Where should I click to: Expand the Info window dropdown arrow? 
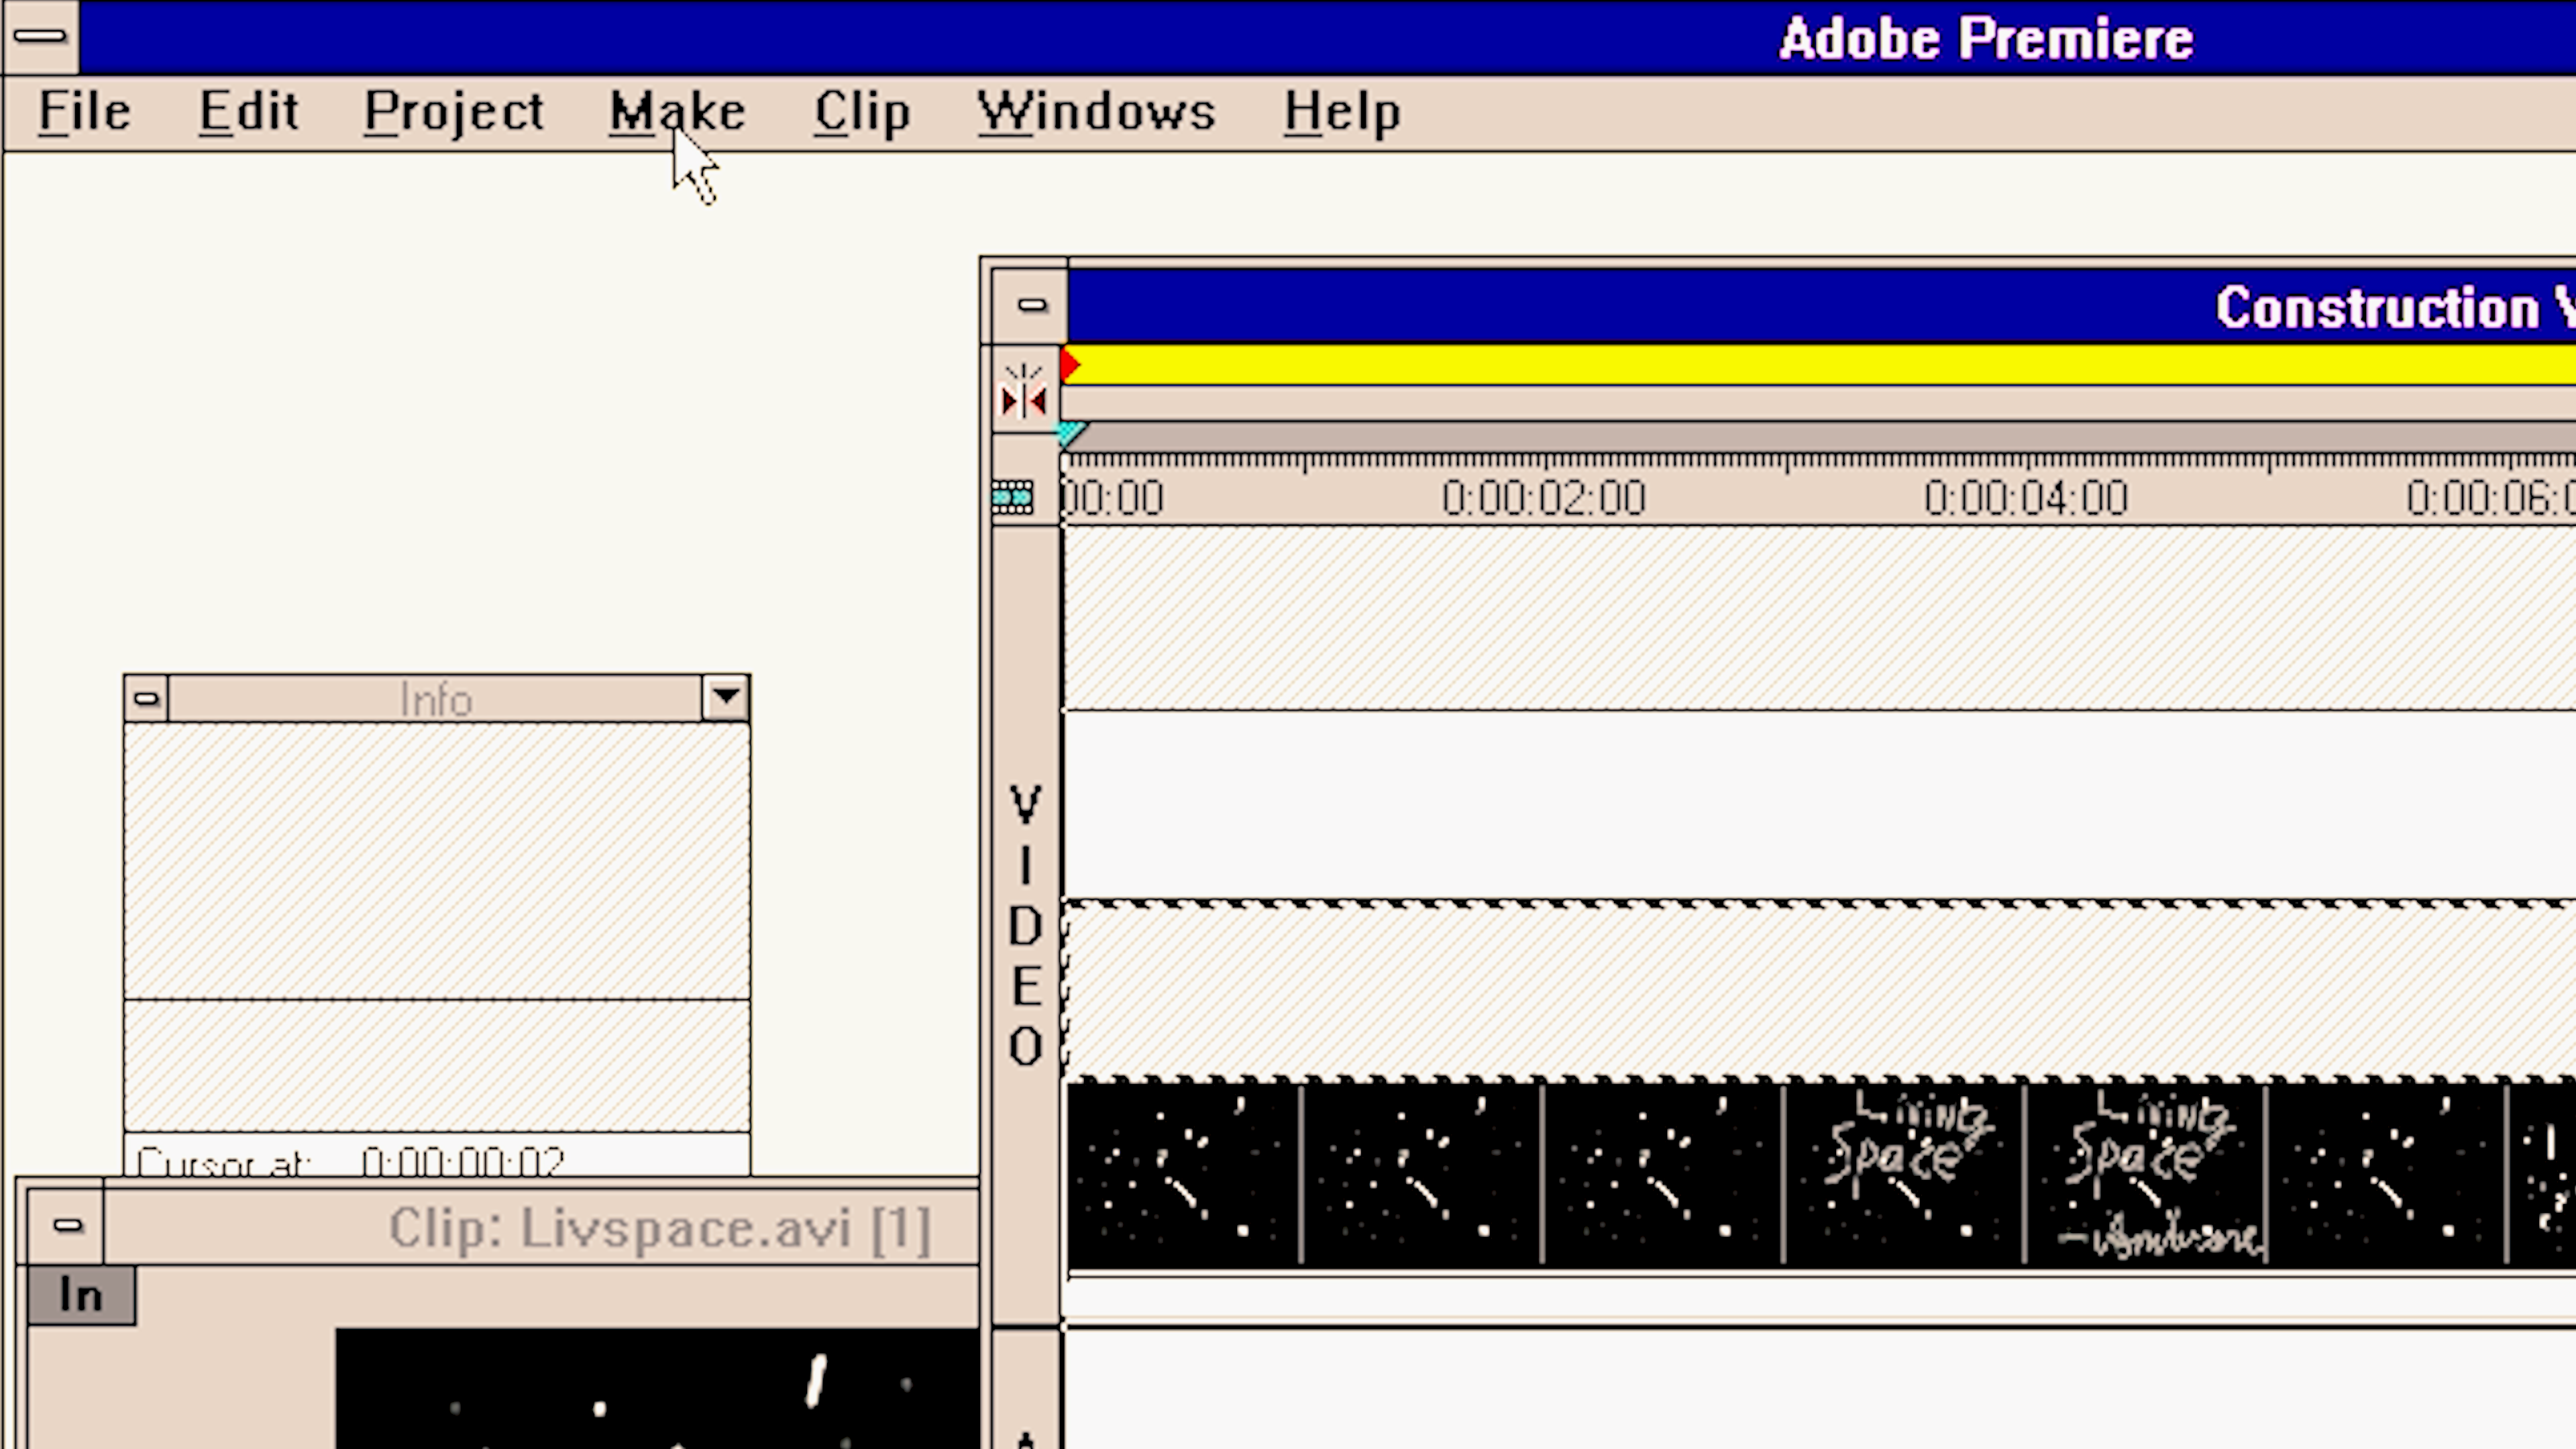tap(726, 698)
